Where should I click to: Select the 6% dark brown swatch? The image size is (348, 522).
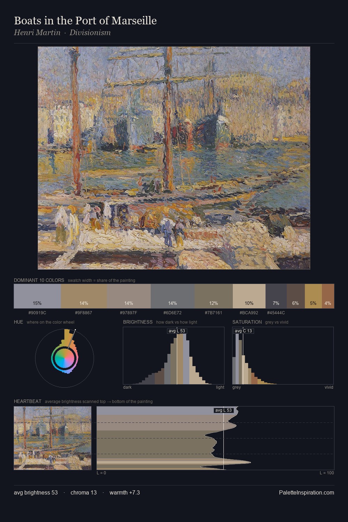[x=296, y=296]
